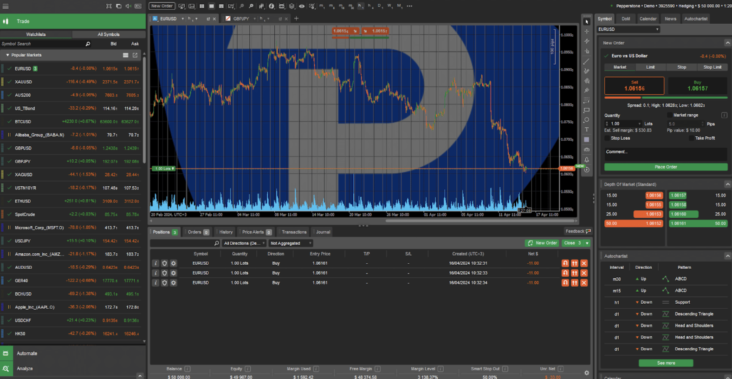Select the text annotation tool
732x379 pixels.
[x=587, y=130]
